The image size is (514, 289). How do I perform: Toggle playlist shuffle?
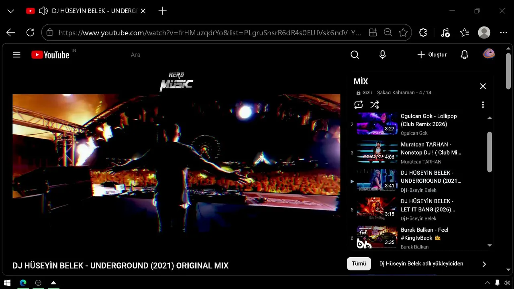[x=375, y=105]
